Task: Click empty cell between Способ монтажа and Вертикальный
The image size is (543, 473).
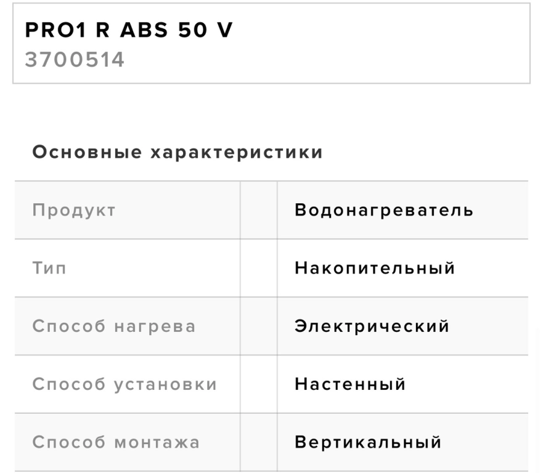Action: (259, 442)
